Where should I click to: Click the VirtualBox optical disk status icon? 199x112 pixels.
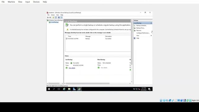tap(164, 100)
